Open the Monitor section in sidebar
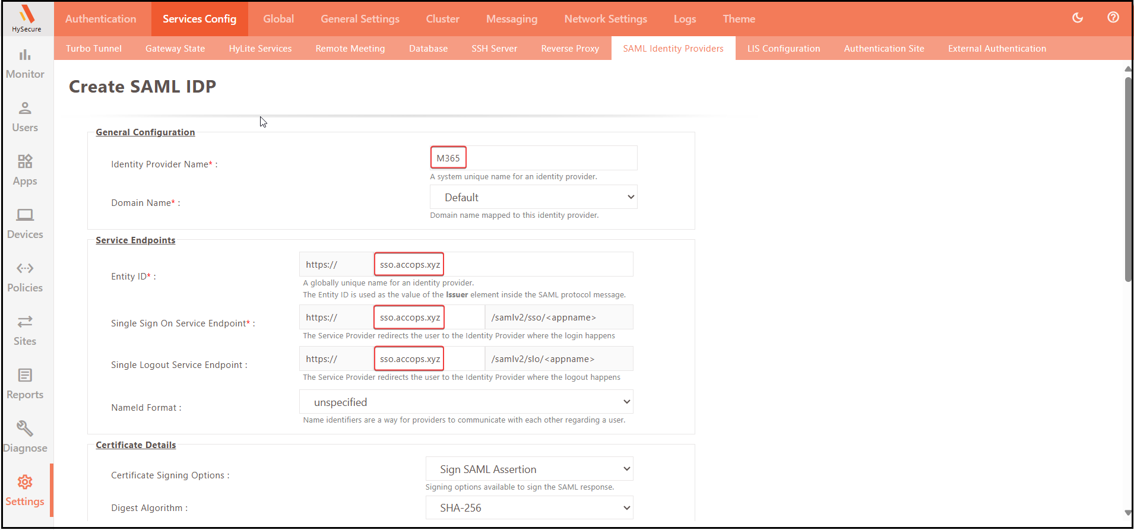Screen dimensions: 1134x530 coord(25,64)
